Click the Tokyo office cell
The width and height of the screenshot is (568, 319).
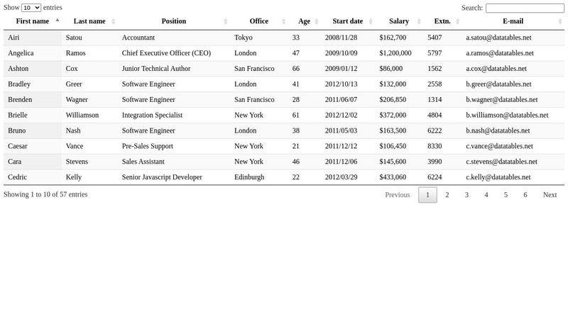[x=259, y=38]
